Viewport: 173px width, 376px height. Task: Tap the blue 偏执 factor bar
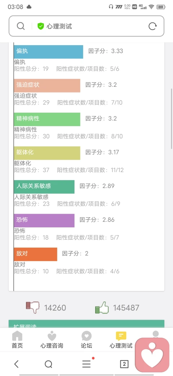[49, 52]
